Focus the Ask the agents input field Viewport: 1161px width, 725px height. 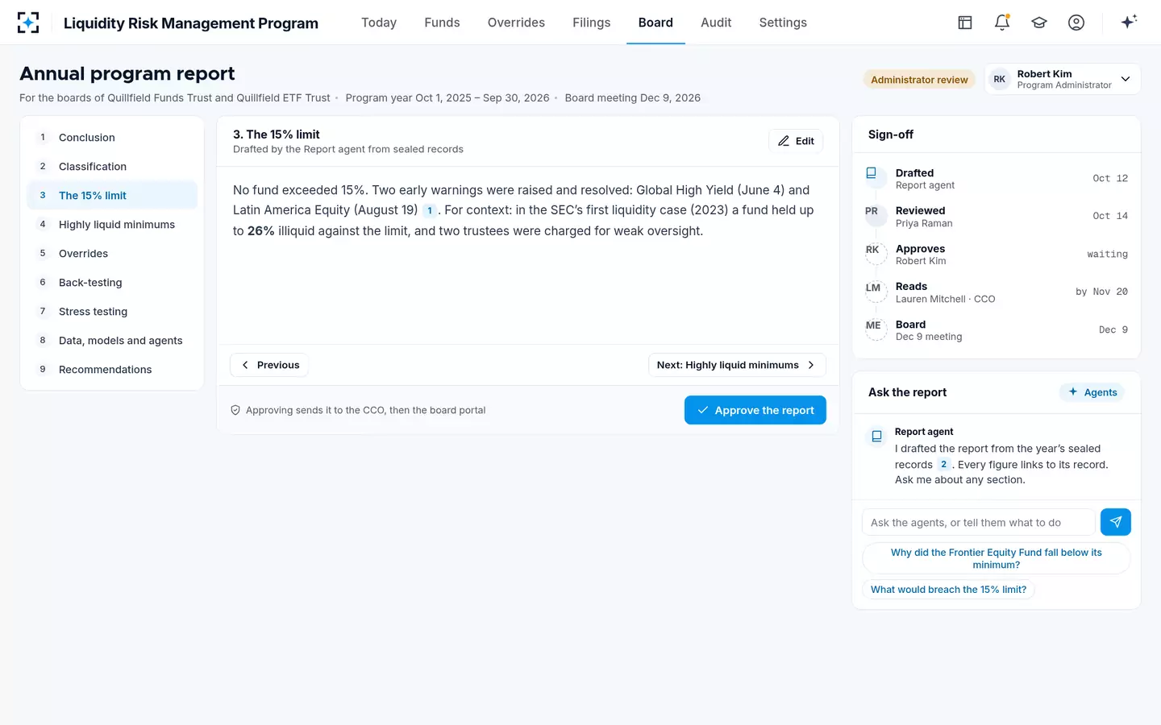[979, 522]
